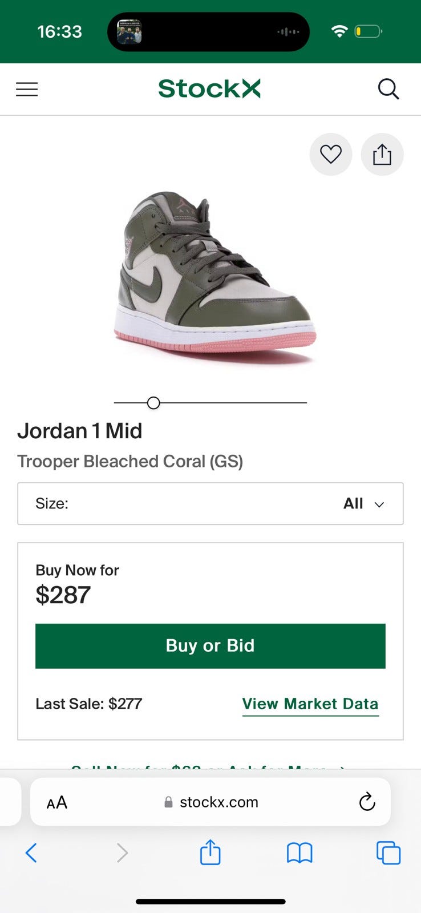Favorite the sneaker with heart icon
The image size is (421, 913).
pyautogui.click(x=331, y=154)
